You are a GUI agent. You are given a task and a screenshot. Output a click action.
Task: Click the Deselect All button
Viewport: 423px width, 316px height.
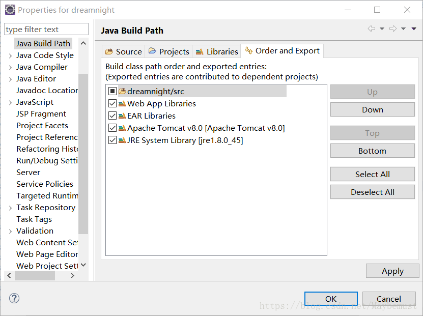click(x=373, y=192)
